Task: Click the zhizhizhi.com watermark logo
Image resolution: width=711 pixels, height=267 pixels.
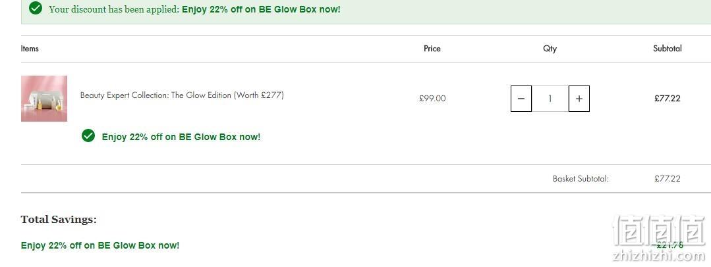Action: [x=659, y=239]
